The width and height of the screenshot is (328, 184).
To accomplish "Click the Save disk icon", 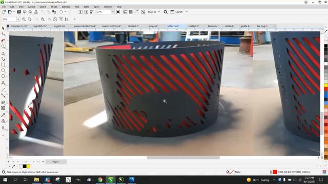I will 19,12.
